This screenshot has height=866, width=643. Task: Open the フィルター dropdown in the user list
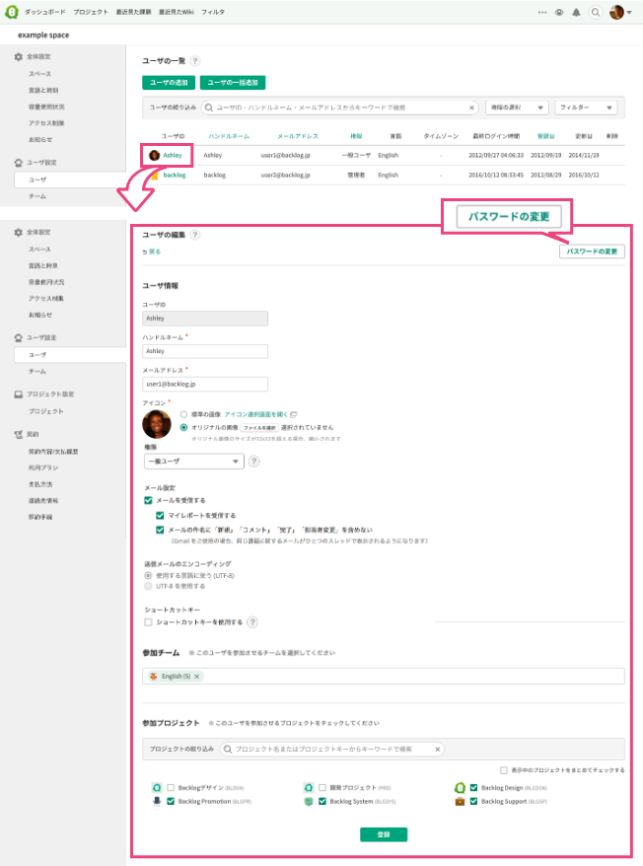(586, 108)
